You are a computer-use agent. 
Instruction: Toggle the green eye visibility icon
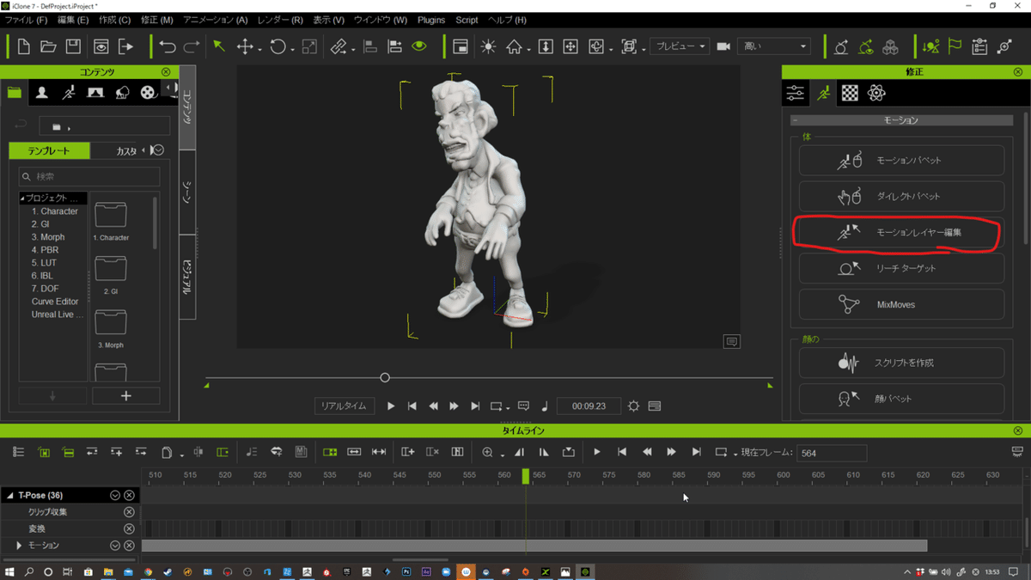point(419,46)
